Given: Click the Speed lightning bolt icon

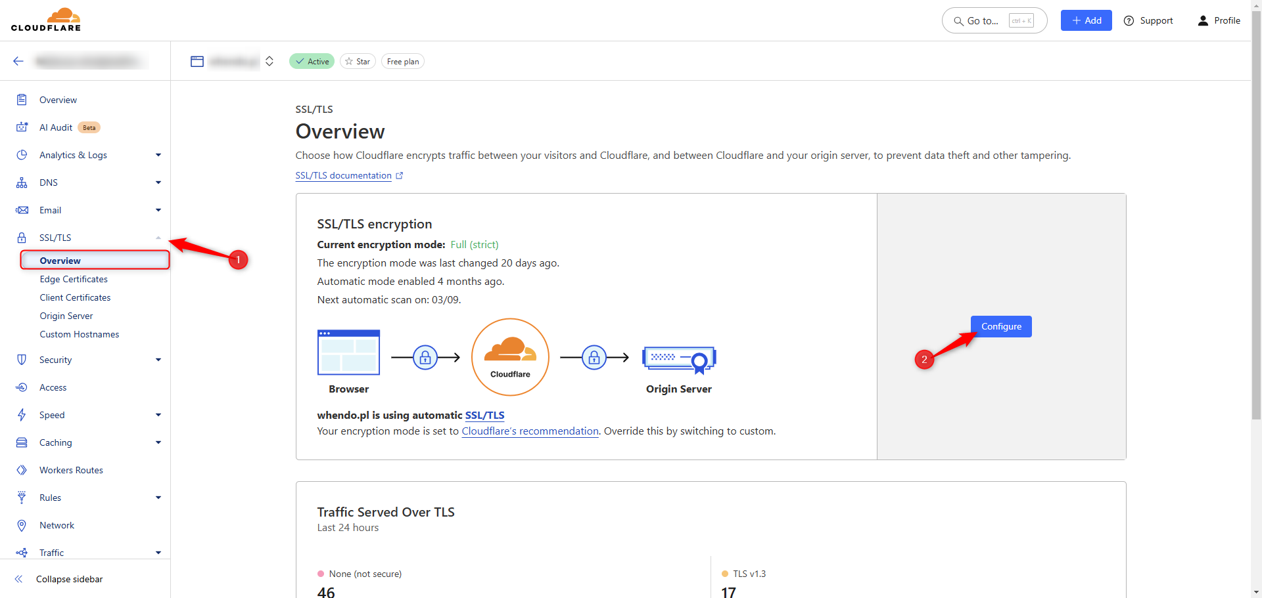Looking at the screenshot, I should coord(22,415).
